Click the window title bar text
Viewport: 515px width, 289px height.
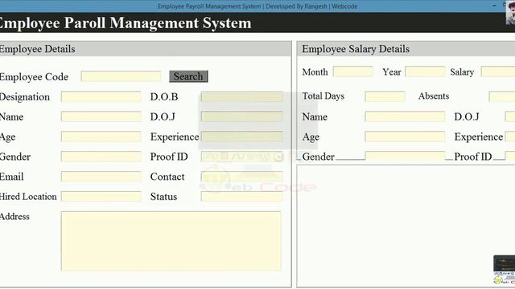[x=257, y=6]
